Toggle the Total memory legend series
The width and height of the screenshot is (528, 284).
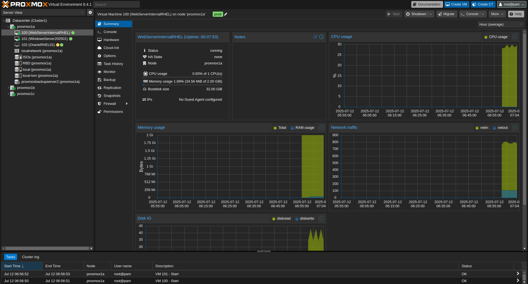(280, 128)
